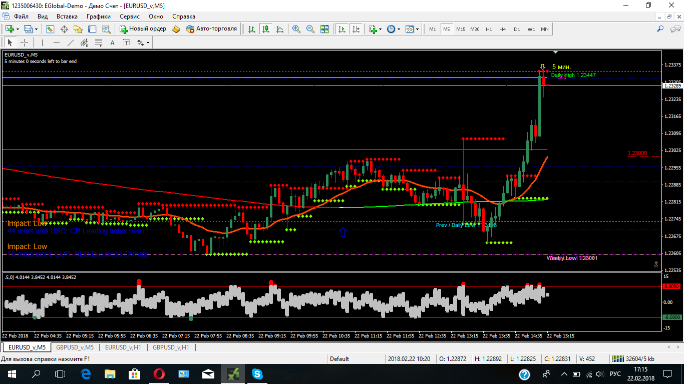684x384 pixels.
Task: Select the Text 'A' tool
Action: [113, 42]
